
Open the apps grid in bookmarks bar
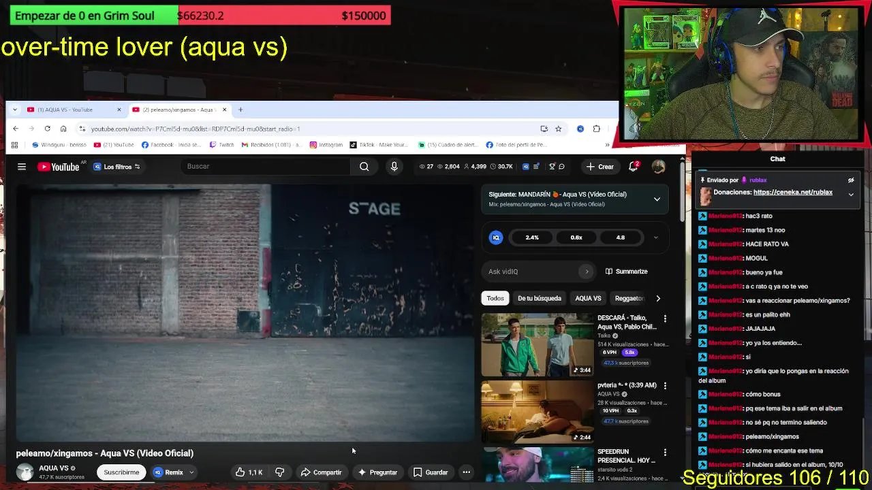[x=14, y=145]
